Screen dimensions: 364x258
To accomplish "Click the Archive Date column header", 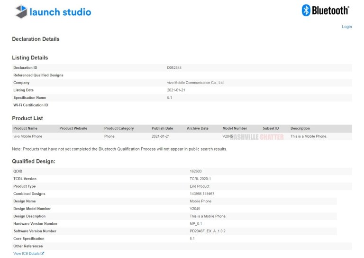I will click(x=198, y=128).
